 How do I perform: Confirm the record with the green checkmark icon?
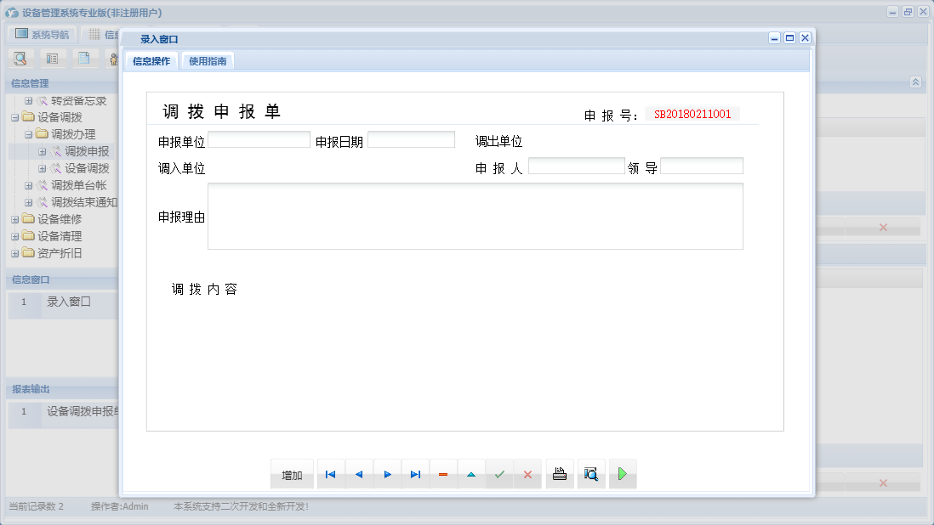499,474
